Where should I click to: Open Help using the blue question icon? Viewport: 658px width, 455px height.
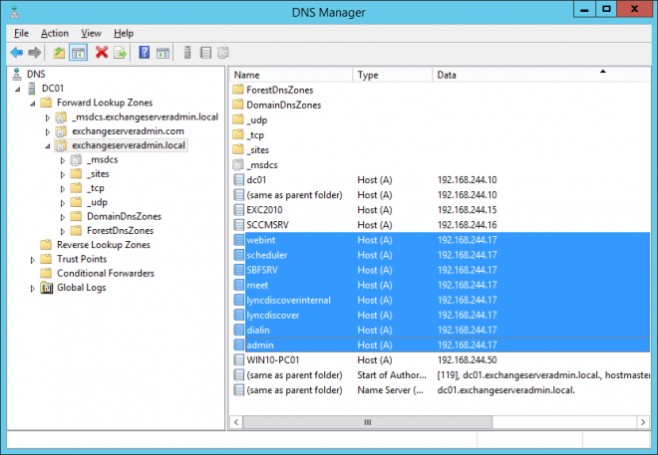[x=145, y=52]
